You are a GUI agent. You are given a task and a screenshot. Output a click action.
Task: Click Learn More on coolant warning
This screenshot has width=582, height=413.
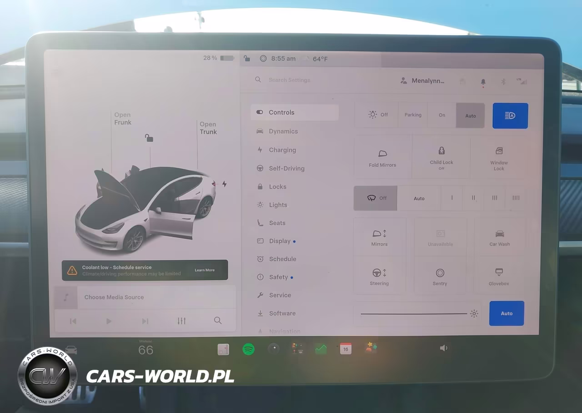click(x=205, y=270)
